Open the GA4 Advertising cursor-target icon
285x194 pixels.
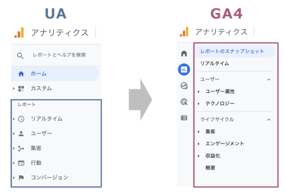click(x=184, y=102)
